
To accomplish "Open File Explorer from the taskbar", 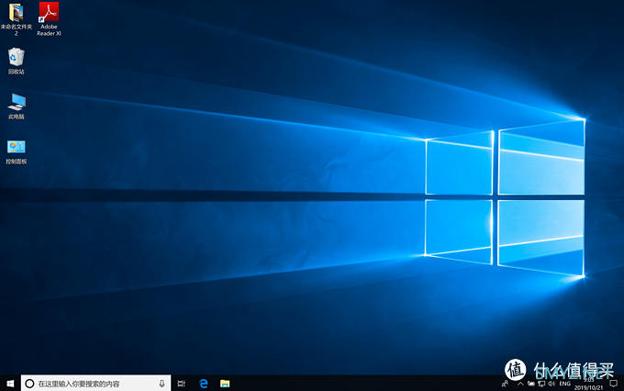I will 225,384.
